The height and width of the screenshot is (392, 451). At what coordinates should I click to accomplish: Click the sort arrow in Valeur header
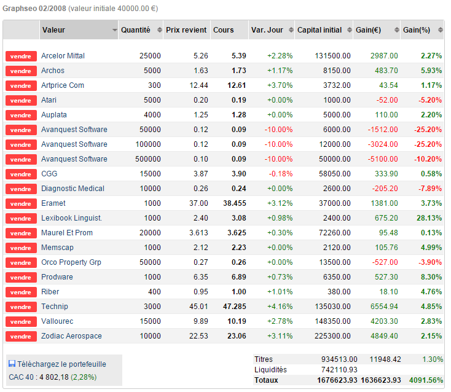tap(114, 30)
